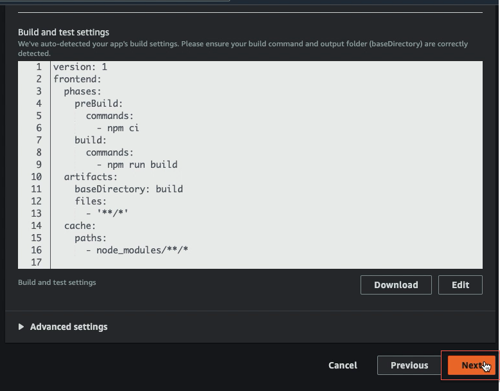Image resolution: width=500 pixels, height=391 pixels.
Task: Click the 'node_modules/**/*' cache path line
Action: pyautogui.click(x=137, y=250)
